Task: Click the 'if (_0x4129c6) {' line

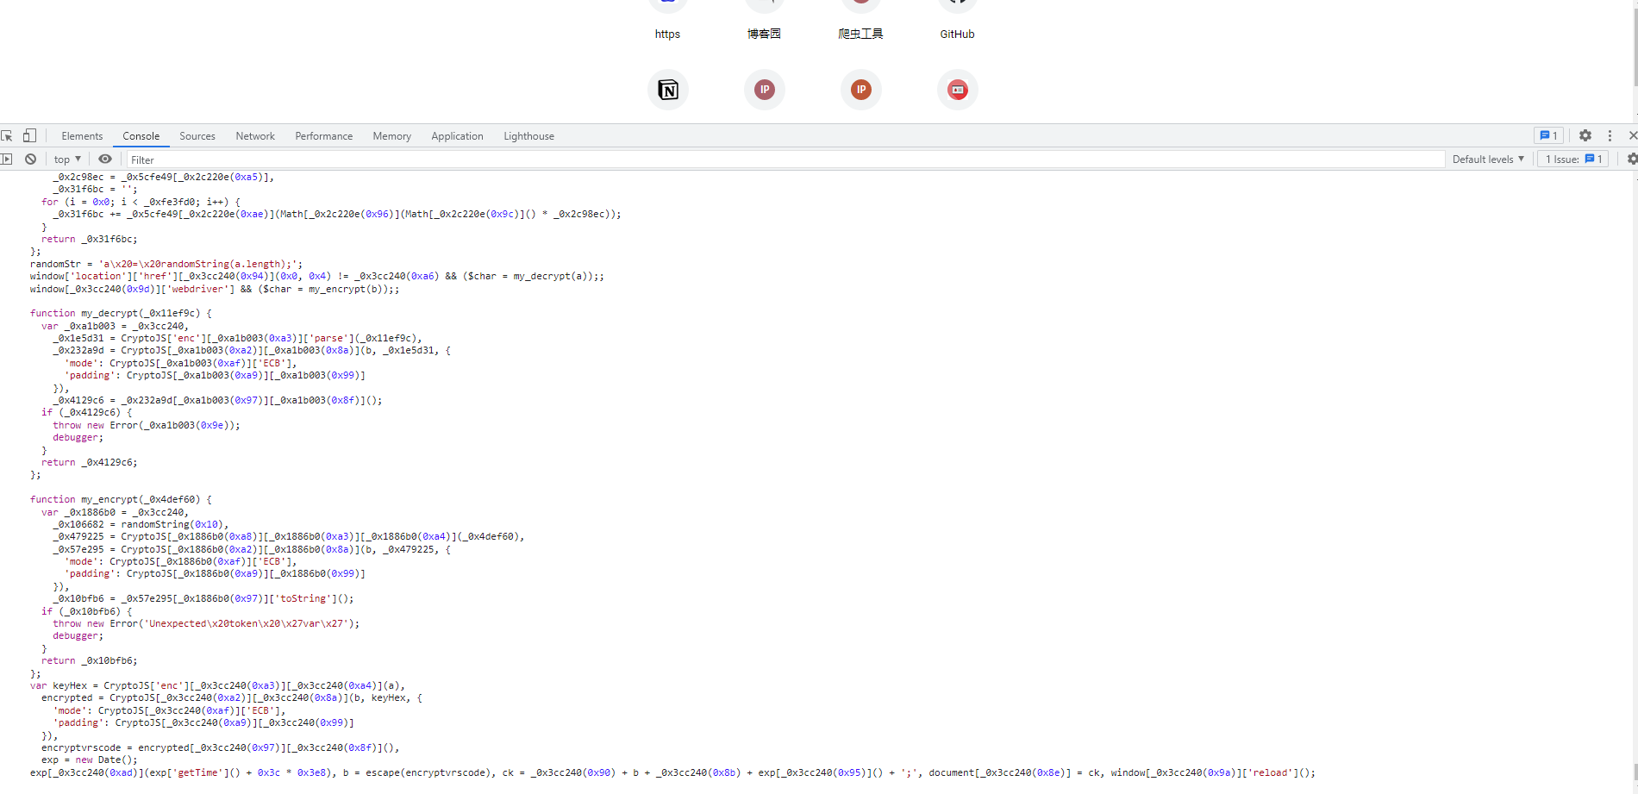Action: click(x=86, y=413)
